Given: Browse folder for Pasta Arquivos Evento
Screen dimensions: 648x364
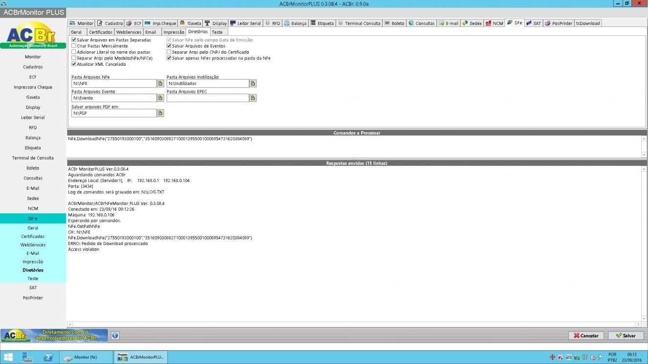Looking at the screenshot, I should click(160, 98).
